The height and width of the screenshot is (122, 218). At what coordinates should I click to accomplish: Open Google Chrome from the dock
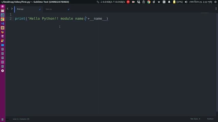(2, 19)
